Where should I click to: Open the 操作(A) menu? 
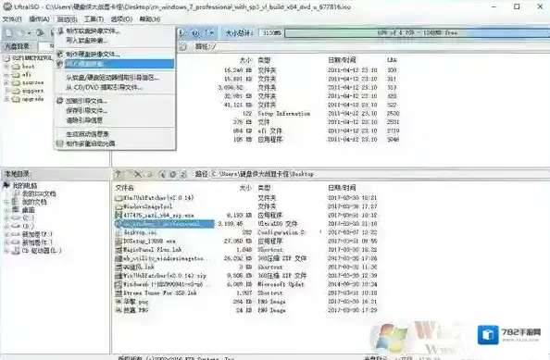point(39,19)
